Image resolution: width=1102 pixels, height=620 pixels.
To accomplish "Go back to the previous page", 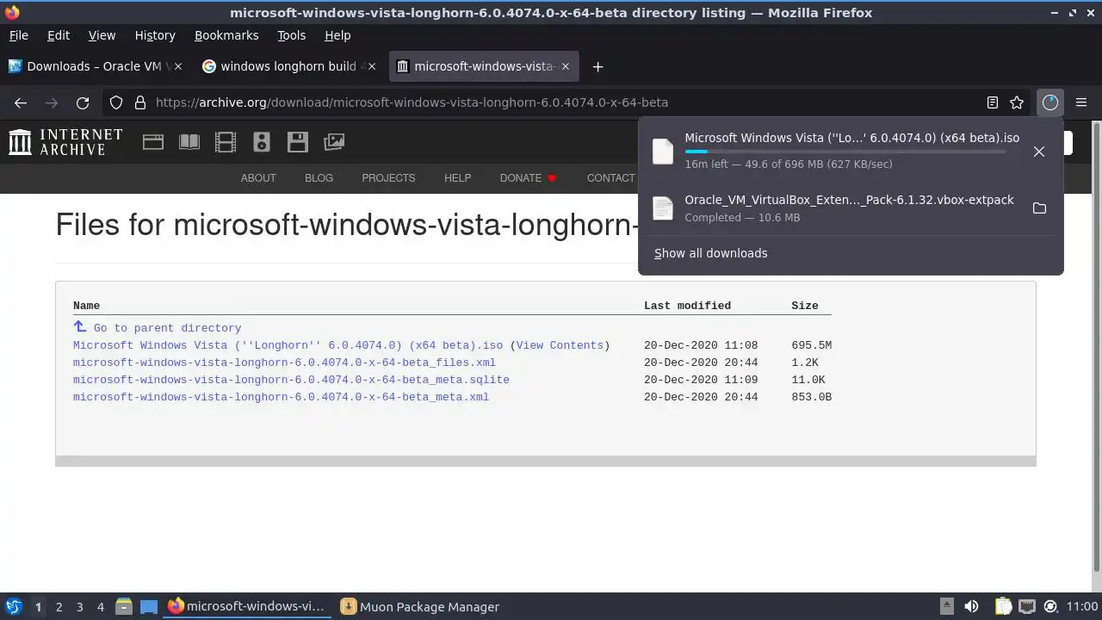I will pos(21,102).
